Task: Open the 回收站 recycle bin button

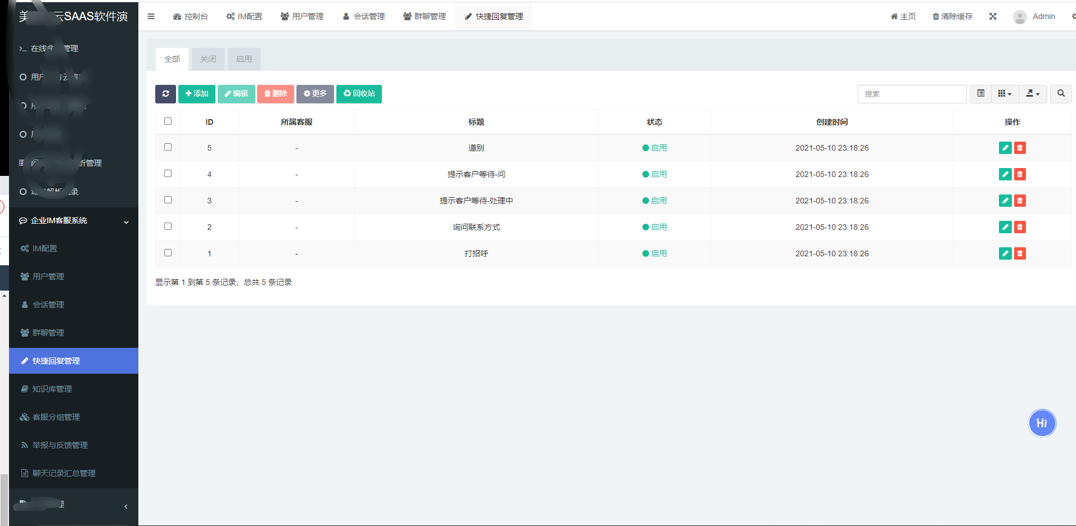Action: point(359,94)
